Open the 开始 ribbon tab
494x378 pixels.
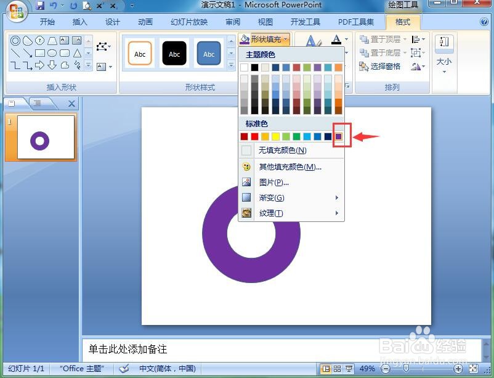[47, 22]
